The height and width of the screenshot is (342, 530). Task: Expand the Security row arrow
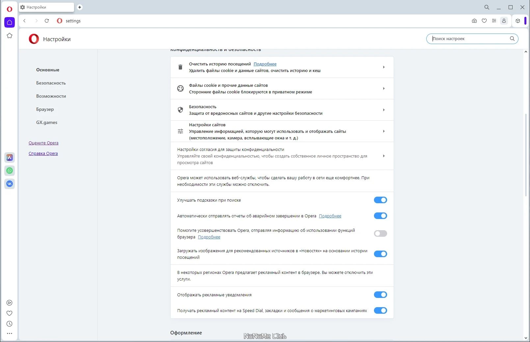(384, 110)
